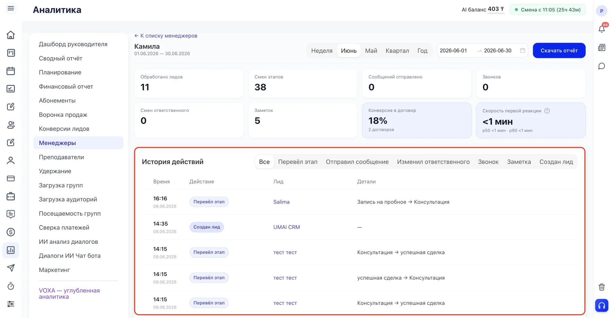Click help icon near Скорость первой реакции

pyautogui.click(x=547, y=111)
